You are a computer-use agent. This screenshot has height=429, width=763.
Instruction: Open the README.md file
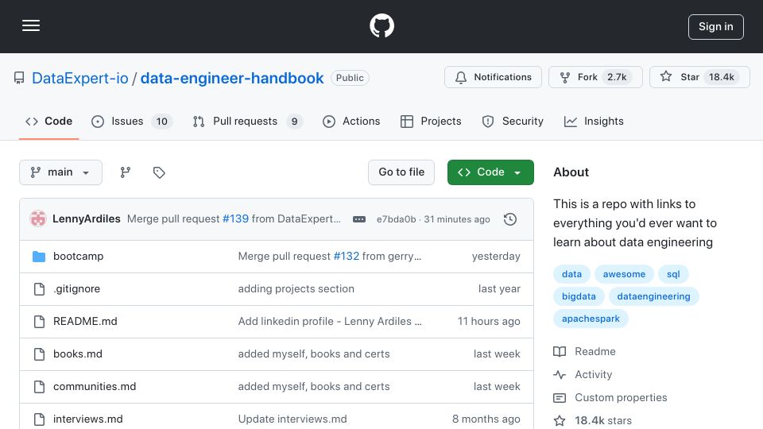[x=85, y=322]
